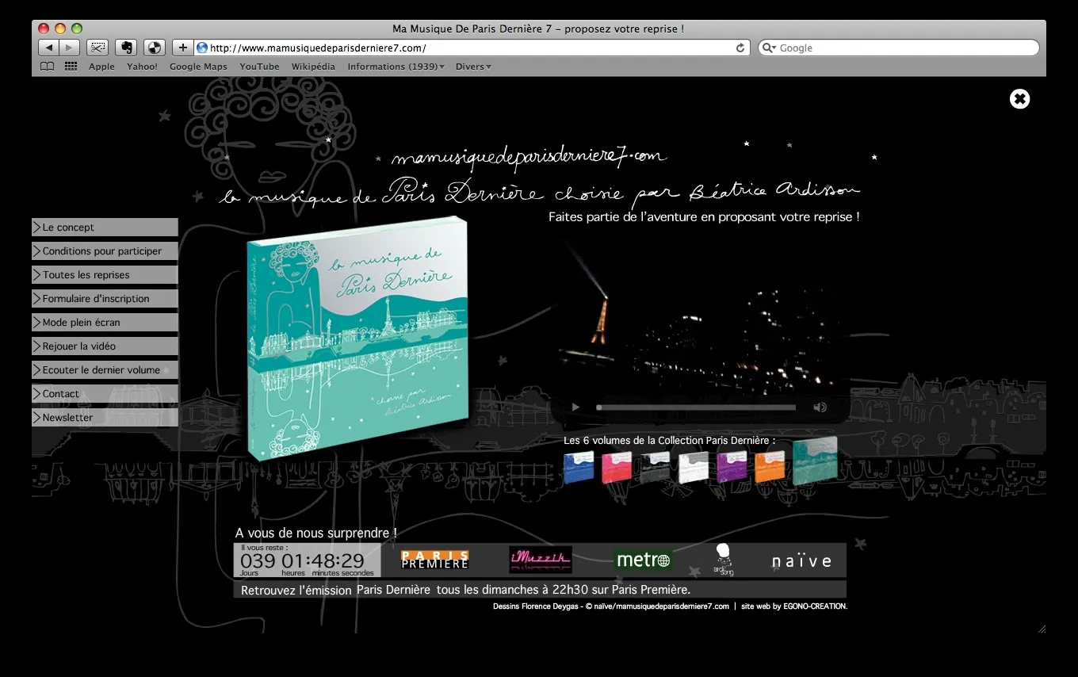Click the Evernote elephant toolbar icon
Screen dimensions: 1078x677
(x=126, y=48)
